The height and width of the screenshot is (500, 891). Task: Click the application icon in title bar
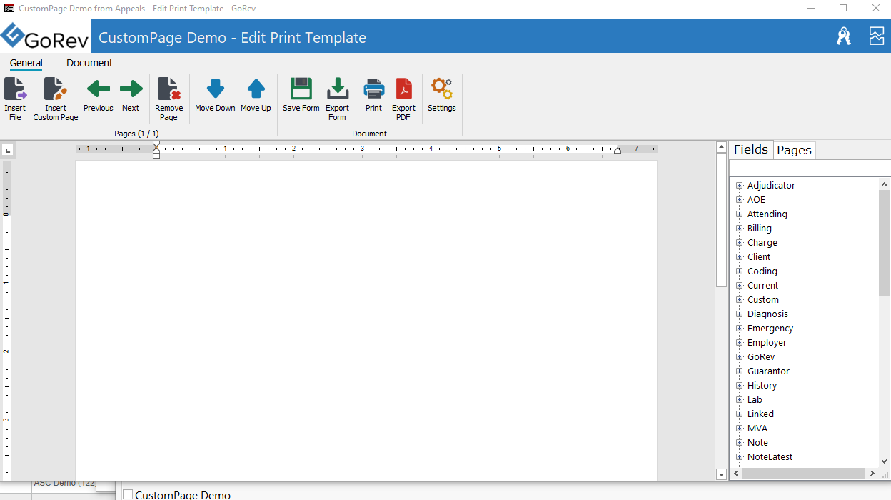coord(9,9)
